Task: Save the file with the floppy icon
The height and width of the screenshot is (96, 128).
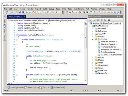Action: pos(19,12)
